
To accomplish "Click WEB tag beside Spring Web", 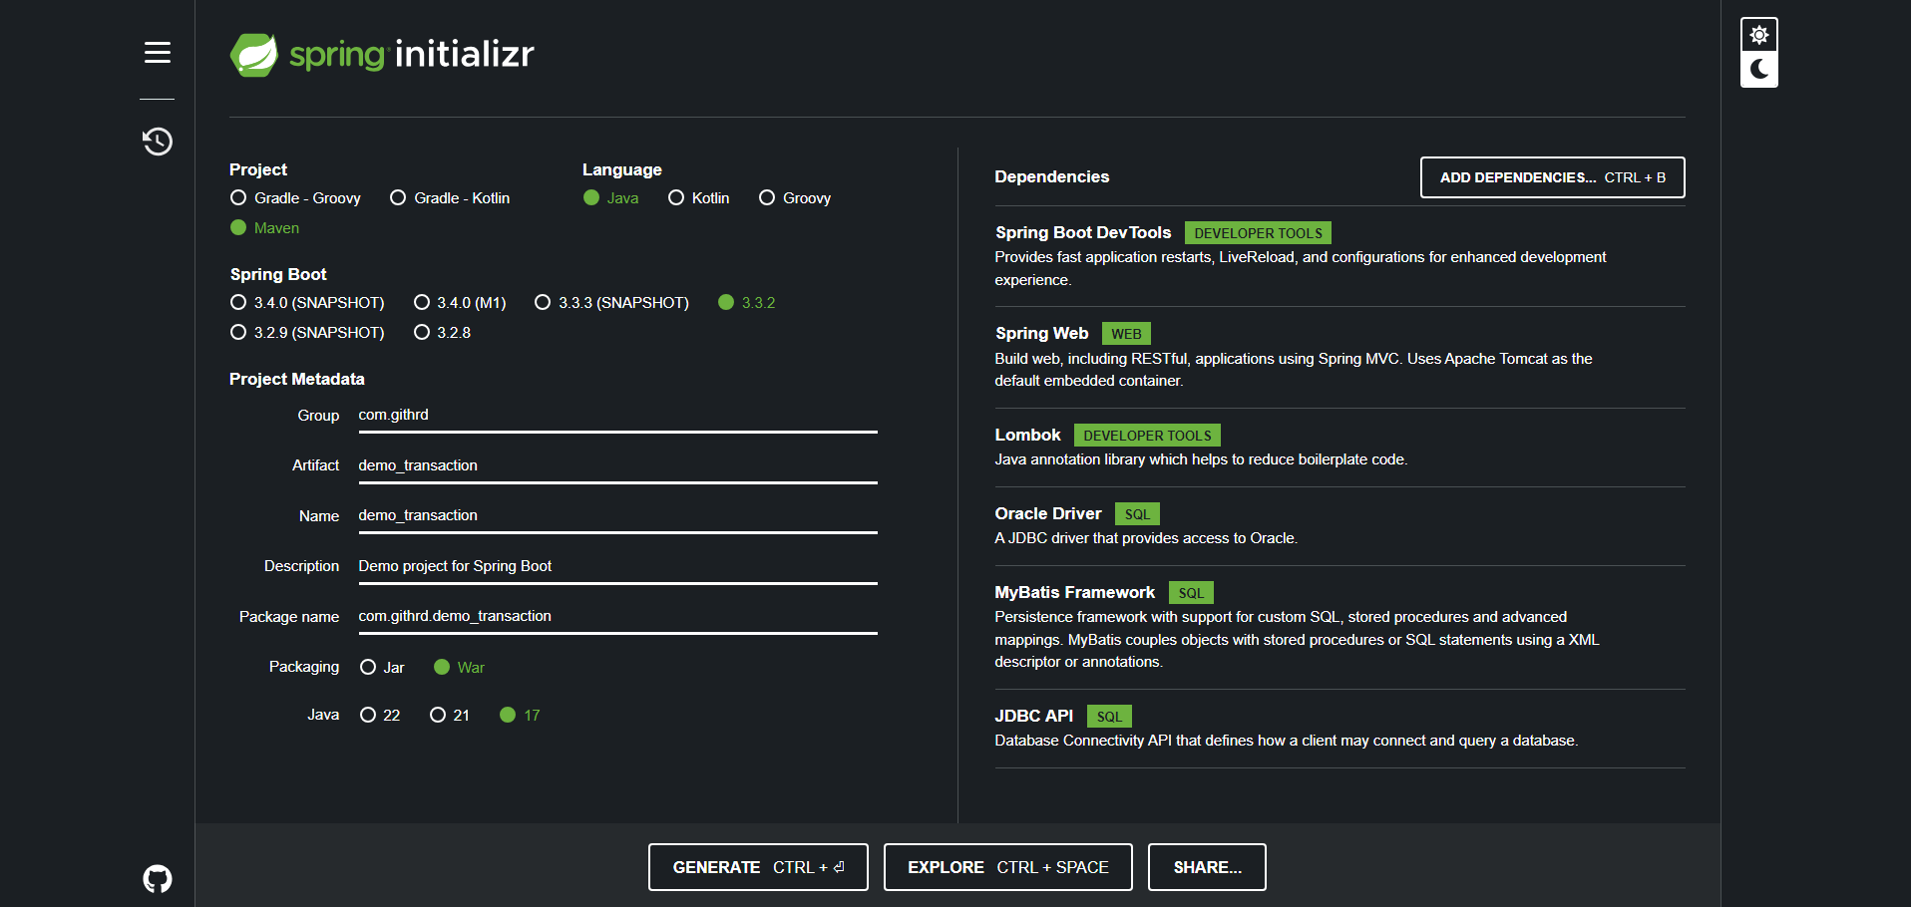I will pyautogui.click(x=1126, y=334).
